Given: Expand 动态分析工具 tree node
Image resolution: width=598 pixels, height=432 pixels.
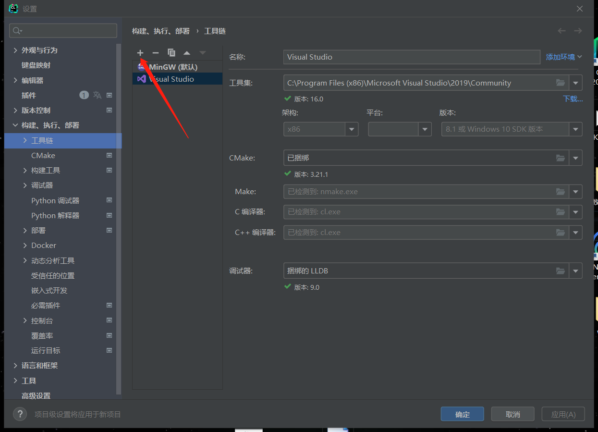Looking at the screenshot, I should tap(25, 260).
